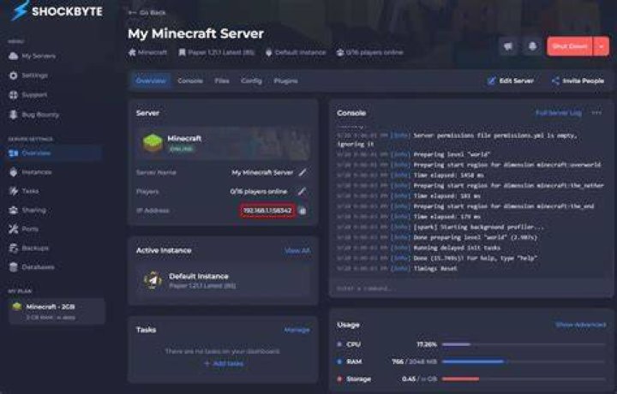Select the Overview tab
This screenshot has height=394, width=617.
tap(151, 81)
